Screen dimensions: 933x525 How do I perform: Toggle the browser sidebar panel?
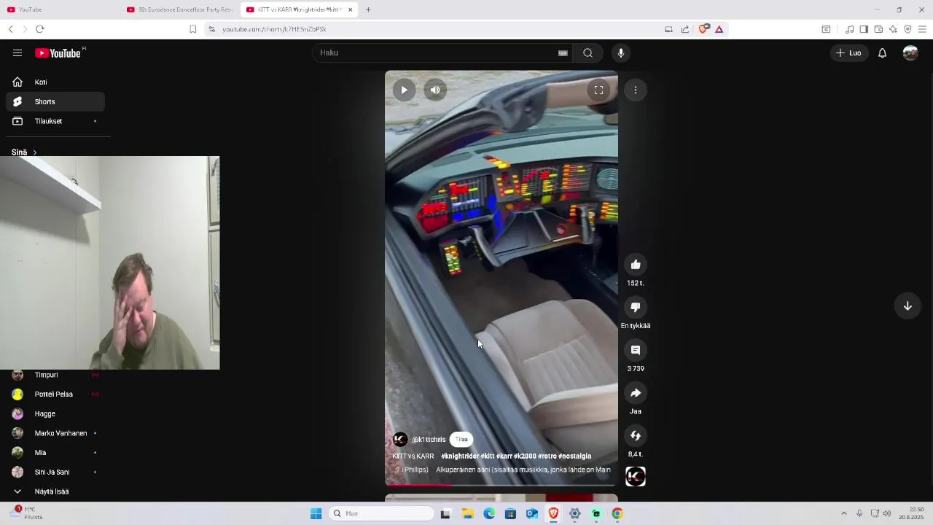pos(864,29)
